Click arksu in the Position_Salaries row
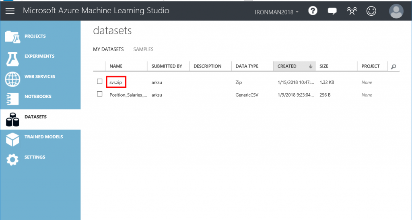 (157, 95)
